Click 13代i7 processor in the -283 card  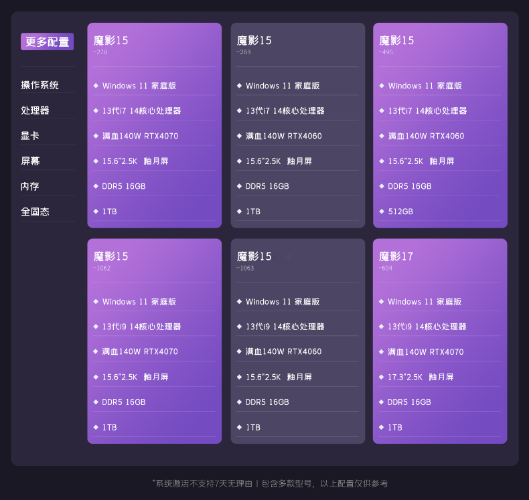[x=285, y=110]
